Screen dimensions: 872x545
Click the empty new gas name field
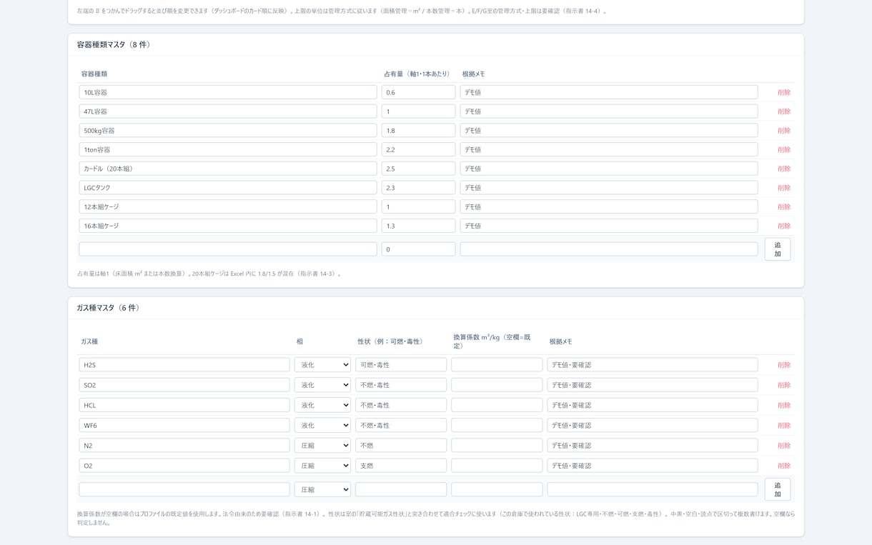(x=184, y=489)
